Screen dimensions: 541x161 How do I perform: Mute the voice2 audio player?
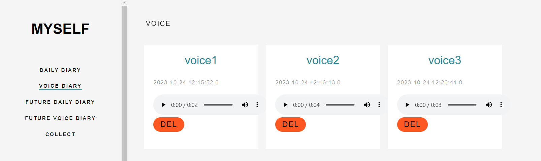tap(367, 105)
